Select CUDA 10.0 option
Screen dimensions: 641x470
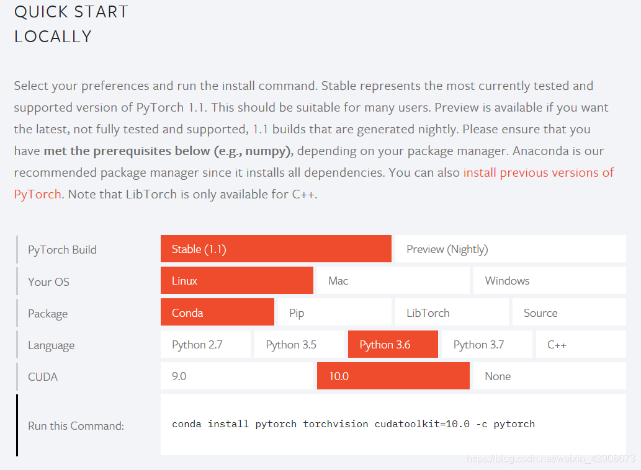pos(393,376)
